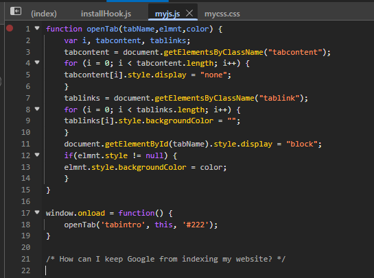
Task: Collapse the if block at line 12
Action: coord(37,155)
